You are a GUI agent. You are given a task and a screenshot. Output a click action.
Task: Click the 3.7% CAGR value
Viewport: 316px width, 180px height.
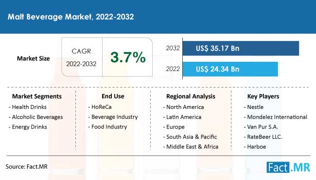coord(128,57)
